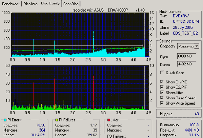Viewport: 203px width, 138px height.
Task: Switch to the Benchmark tab
Action: point(11,4)
